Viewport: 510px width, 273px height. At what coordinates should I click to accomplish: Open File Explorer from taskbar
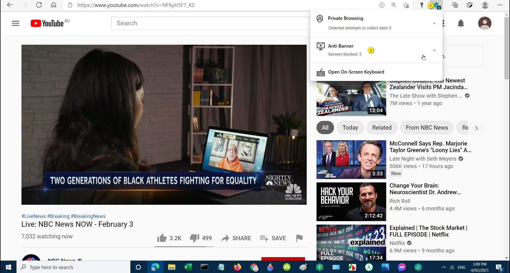coord(172,267)
